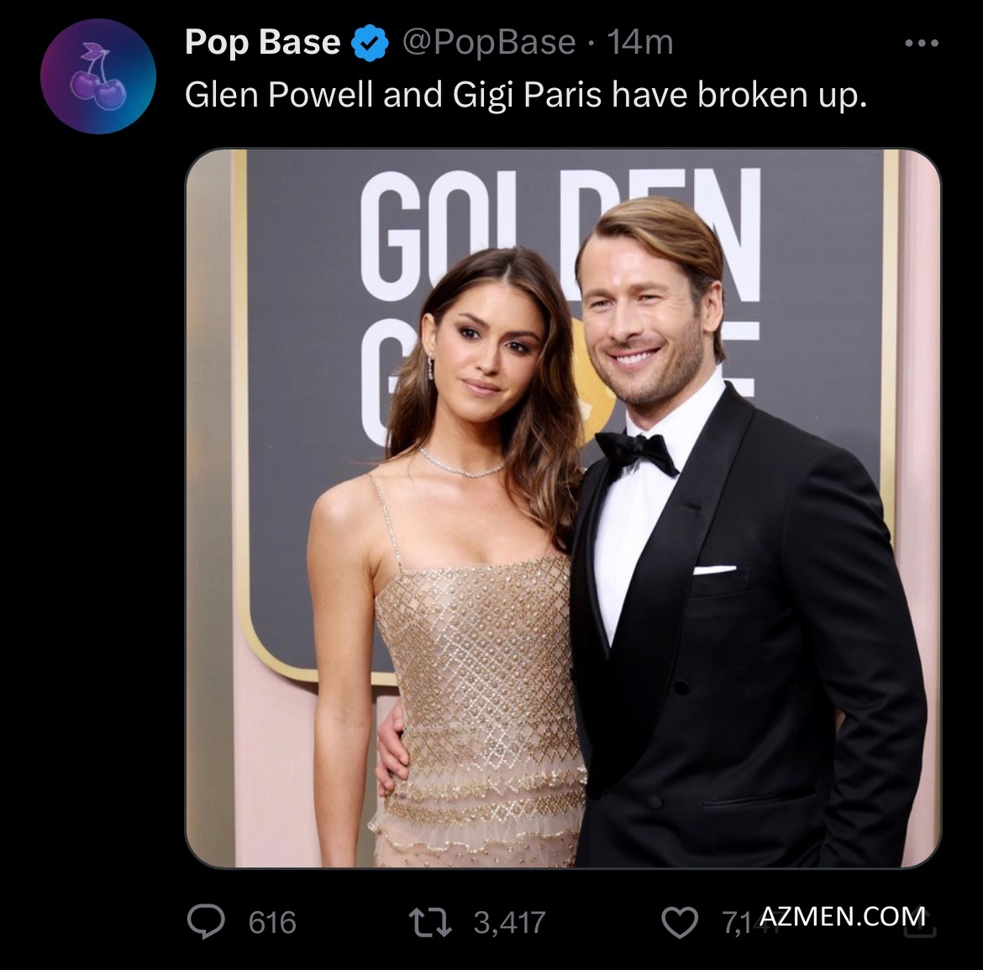Click the man's black bow tie in the photo
This screenshot has height=970, width=983.
[636, 452]
